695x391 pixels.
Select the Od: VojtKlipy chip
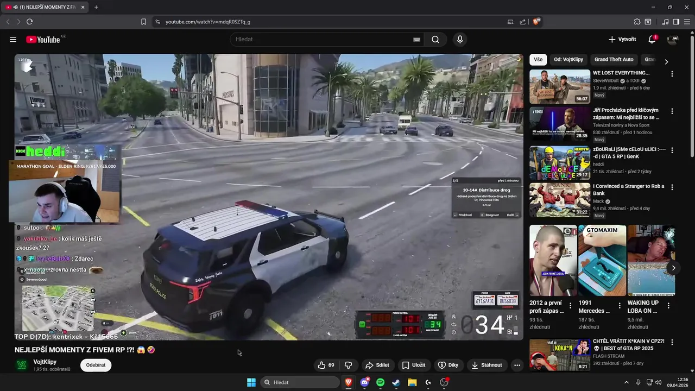pos(568,59)
